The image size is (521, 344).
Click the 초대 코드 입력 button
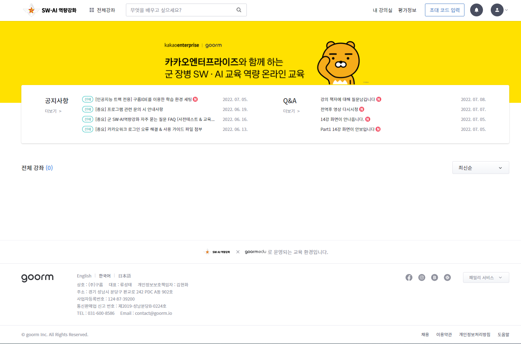[x=445, y=10]
